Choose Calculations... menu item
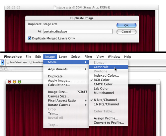Image resolution: width=166 pixels, height=136 pixels. (x=66, y=85)
